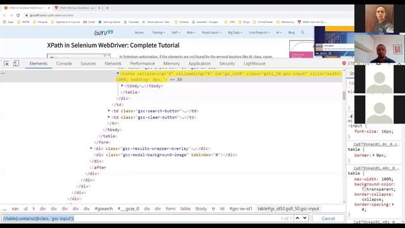The image size is (405, 228).
Task: Close the XPath Interview Questions tab
Action: [x=99, y=8]
